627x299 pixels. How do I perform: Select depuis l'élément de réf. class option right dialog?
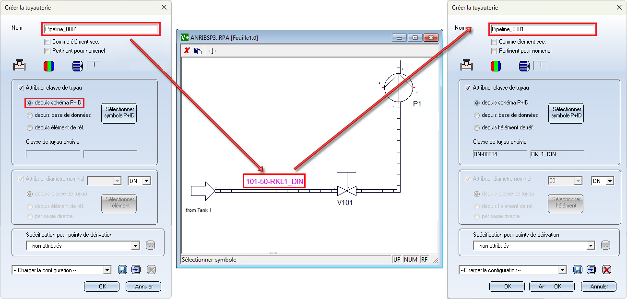click(x=477, y=128)
